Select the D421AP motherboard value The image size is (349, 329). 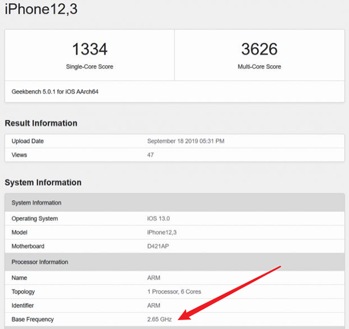click(x=161, y=246)
